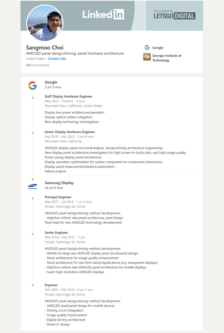Click the timeline dot beside Staff Display Hardware Engineer
224x333 pixels.
point(33,98)
